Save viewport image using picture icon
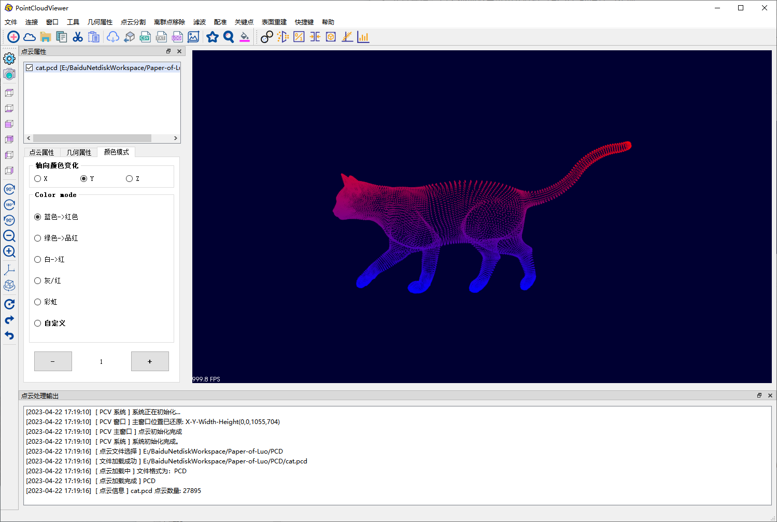The width and height of the screenshot is (777, 522). click(x=193, y=37)
